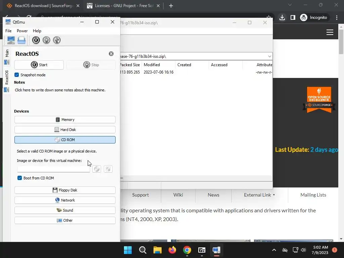Click the browser page vertical scrollbar
344x258 pixels.
341,42
